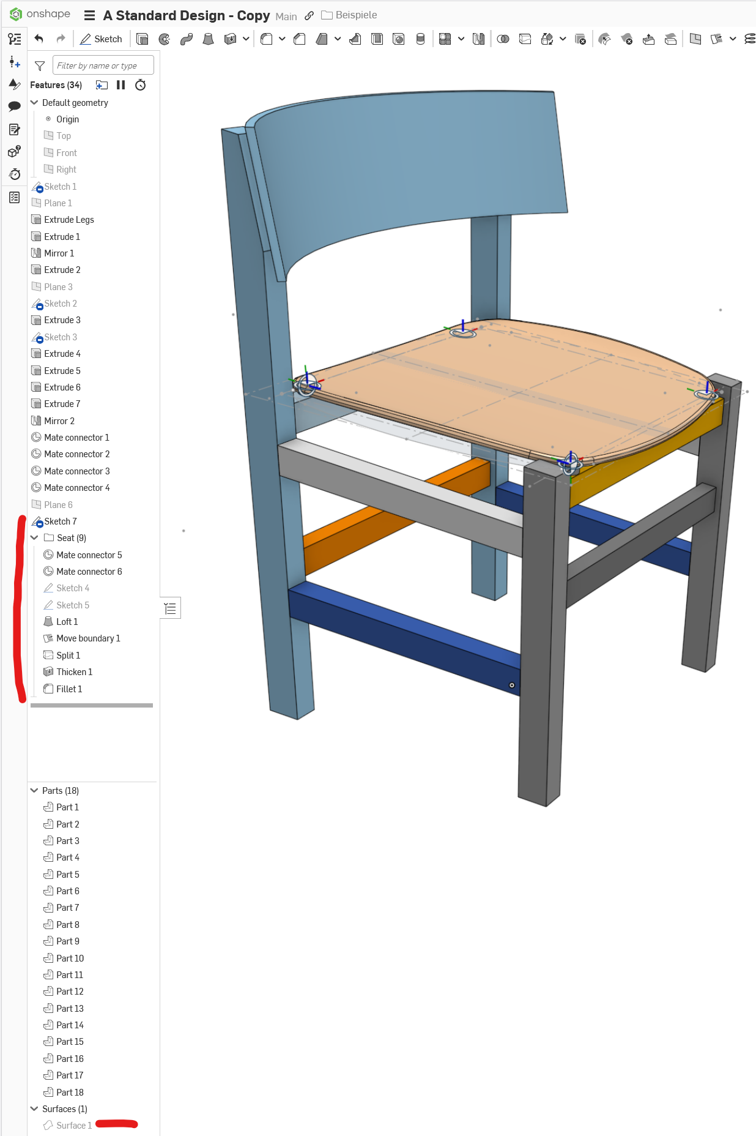The height and width of the screenshot is (1136, 756).
Task: Select the Hole tool icon
Action: [x=399, y=39]
